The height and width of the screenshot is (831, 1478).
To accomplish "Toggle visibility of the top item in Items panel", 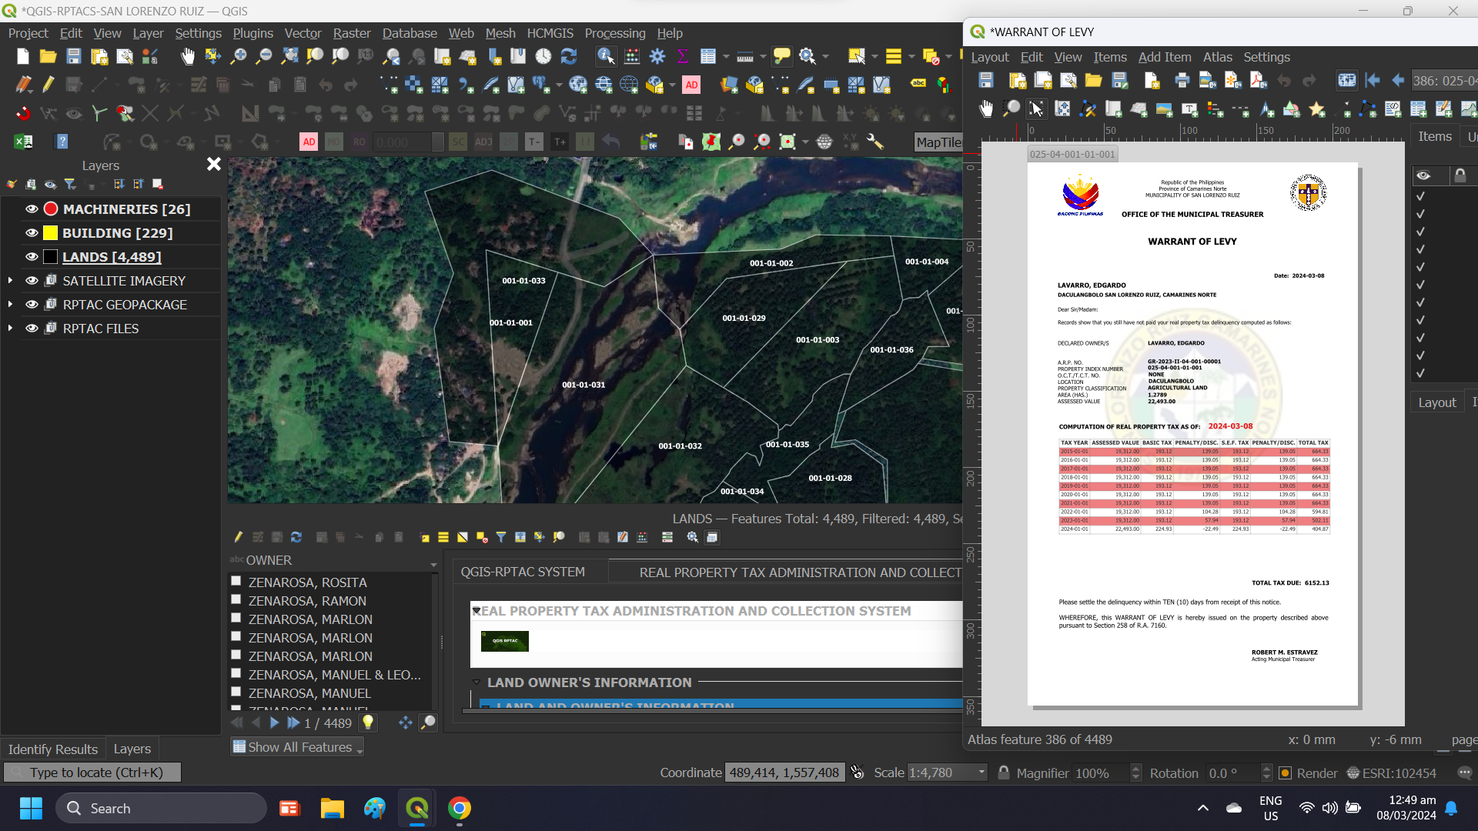I will tap(1420, 196).
